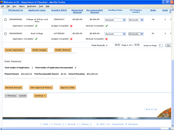Click the Total Records: 2 text
This screenshot has height=130, width=174.
(99, 45)
